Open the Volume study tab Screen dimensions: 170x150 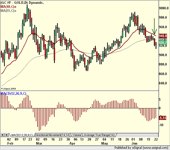[77, 135]
